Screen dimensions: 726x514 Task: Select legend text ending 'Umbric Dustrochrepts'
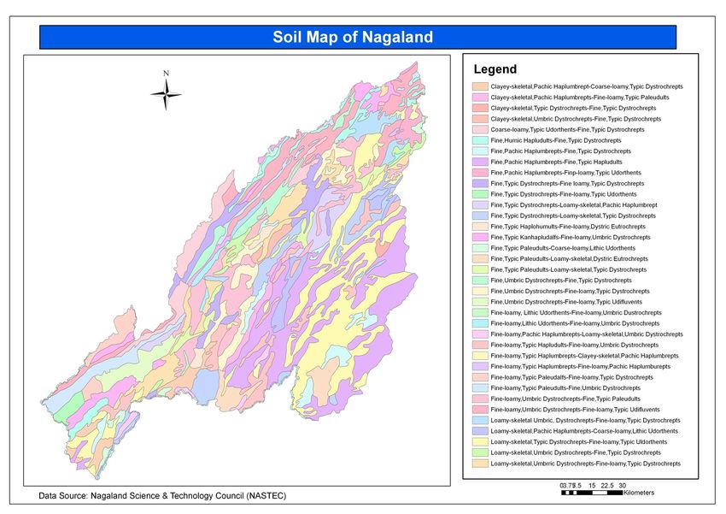coord(576,313)
